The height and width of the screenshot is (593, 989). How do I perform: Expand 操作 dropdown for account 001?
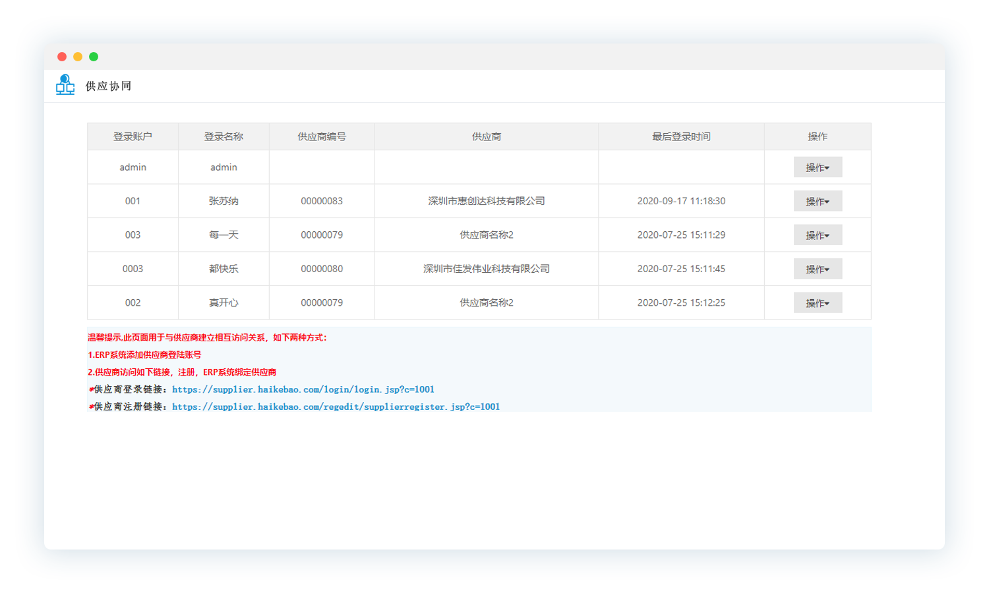click(x=818, y=201)
